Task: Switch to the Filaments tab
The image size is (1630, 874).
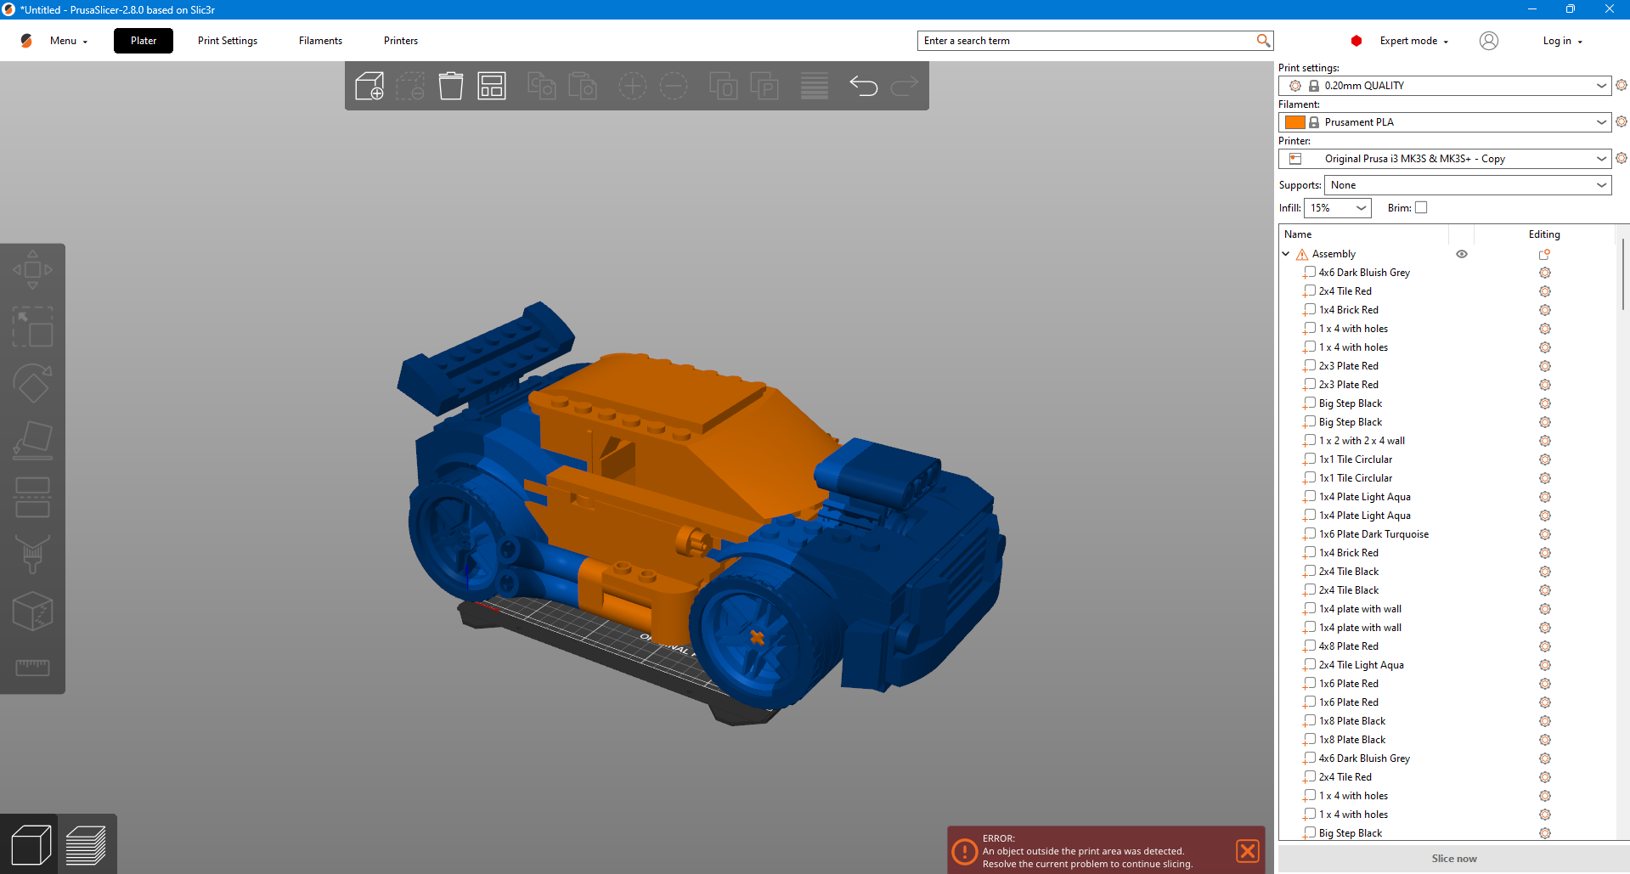Action: coord(320,41)
